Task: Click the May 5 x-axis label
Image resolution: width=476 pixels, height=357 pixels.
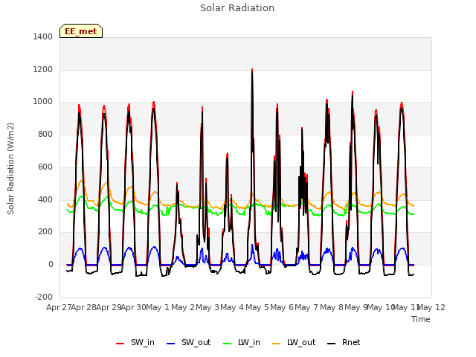Action: point(257,307)
